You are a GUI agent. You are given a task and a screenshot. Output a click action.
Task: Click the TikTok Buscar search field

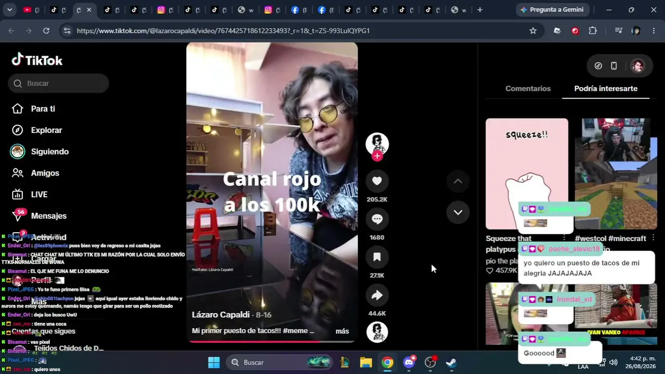coord(58,83)
